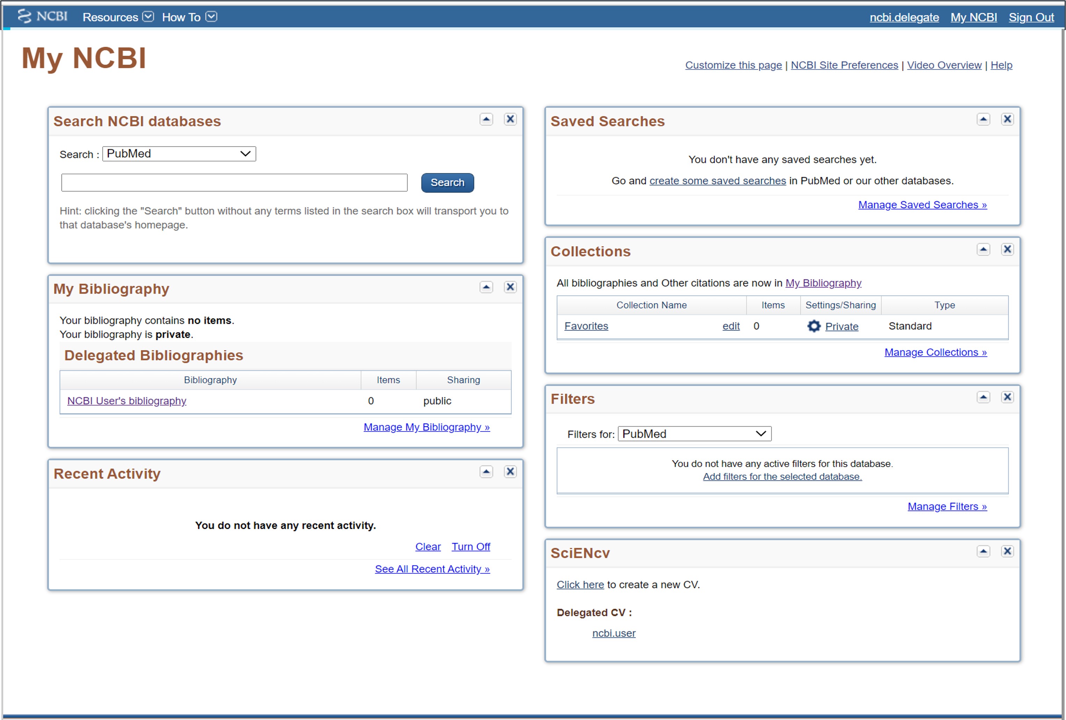
Task: Click My NCBI link in header
Action: [x=973, y=17]
